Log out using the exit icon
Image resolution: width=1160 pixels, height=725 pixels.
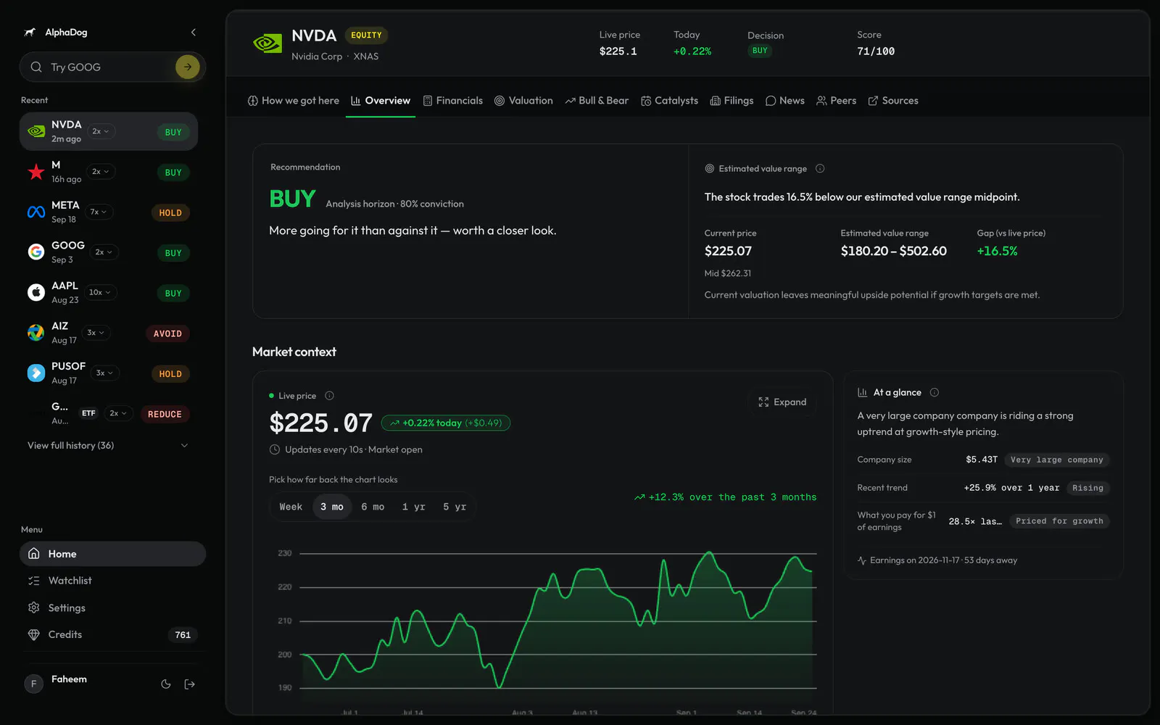[x=190, y=684]
